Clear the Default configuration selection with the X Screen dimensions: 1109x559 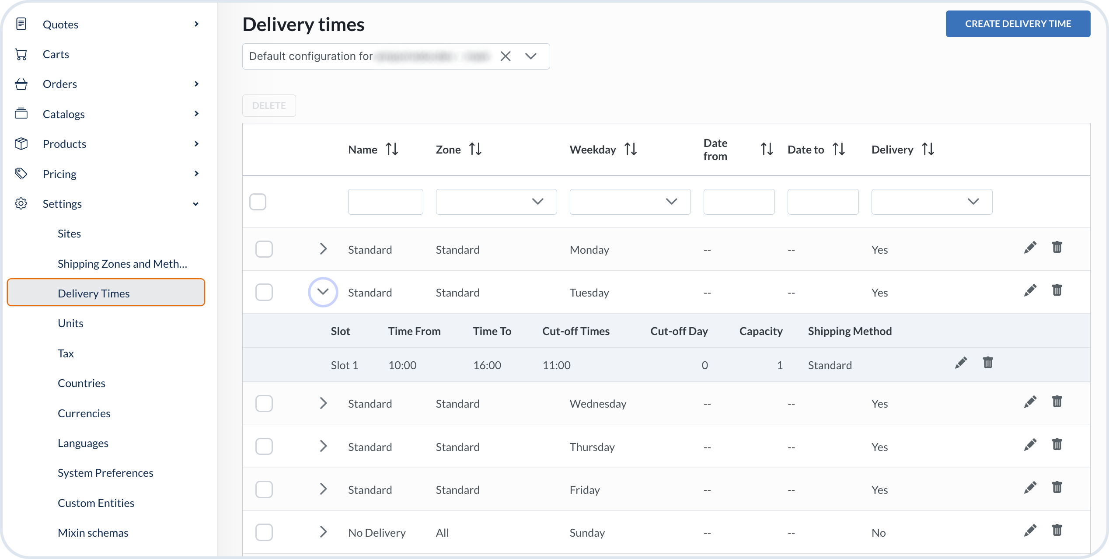(506, 56)
